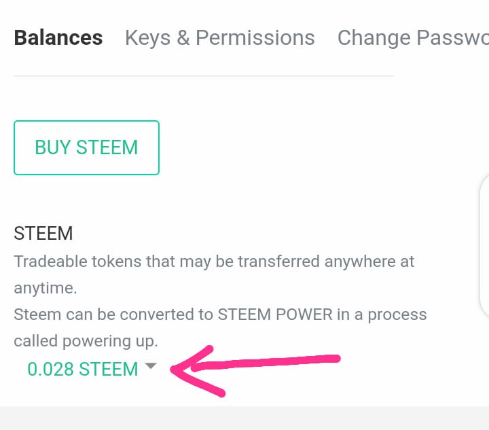Viewport: 489px width, 430px height.
Task: Click the STEEM section heading
Action: coord(43,234)
